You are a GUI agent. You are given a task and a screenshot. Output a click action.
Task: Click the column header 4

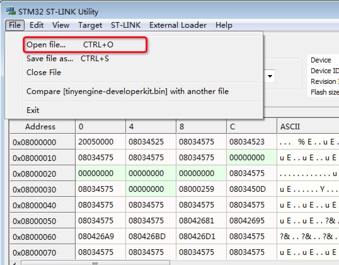click(x=151, y=127)
